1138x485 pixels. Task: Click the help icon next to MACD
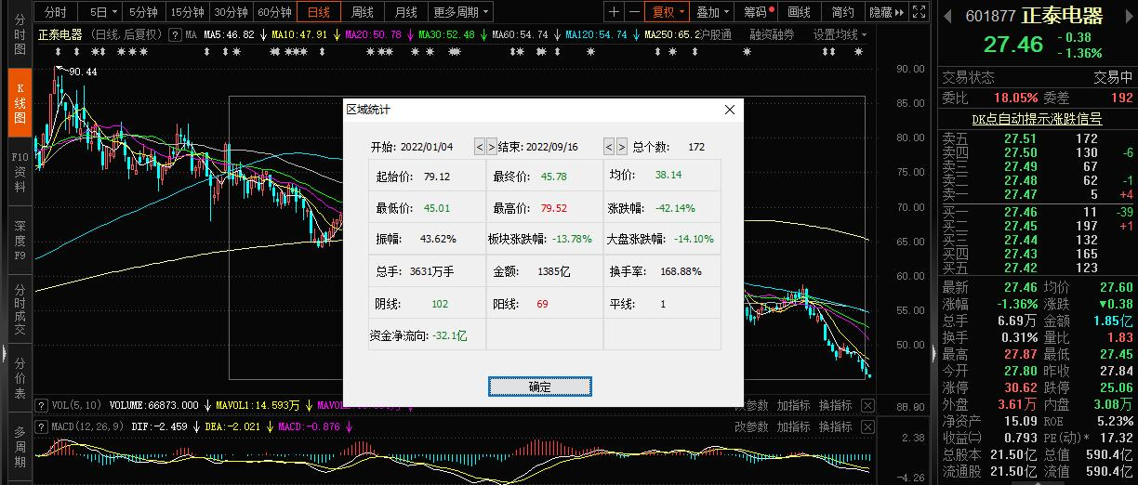[40, 426]
